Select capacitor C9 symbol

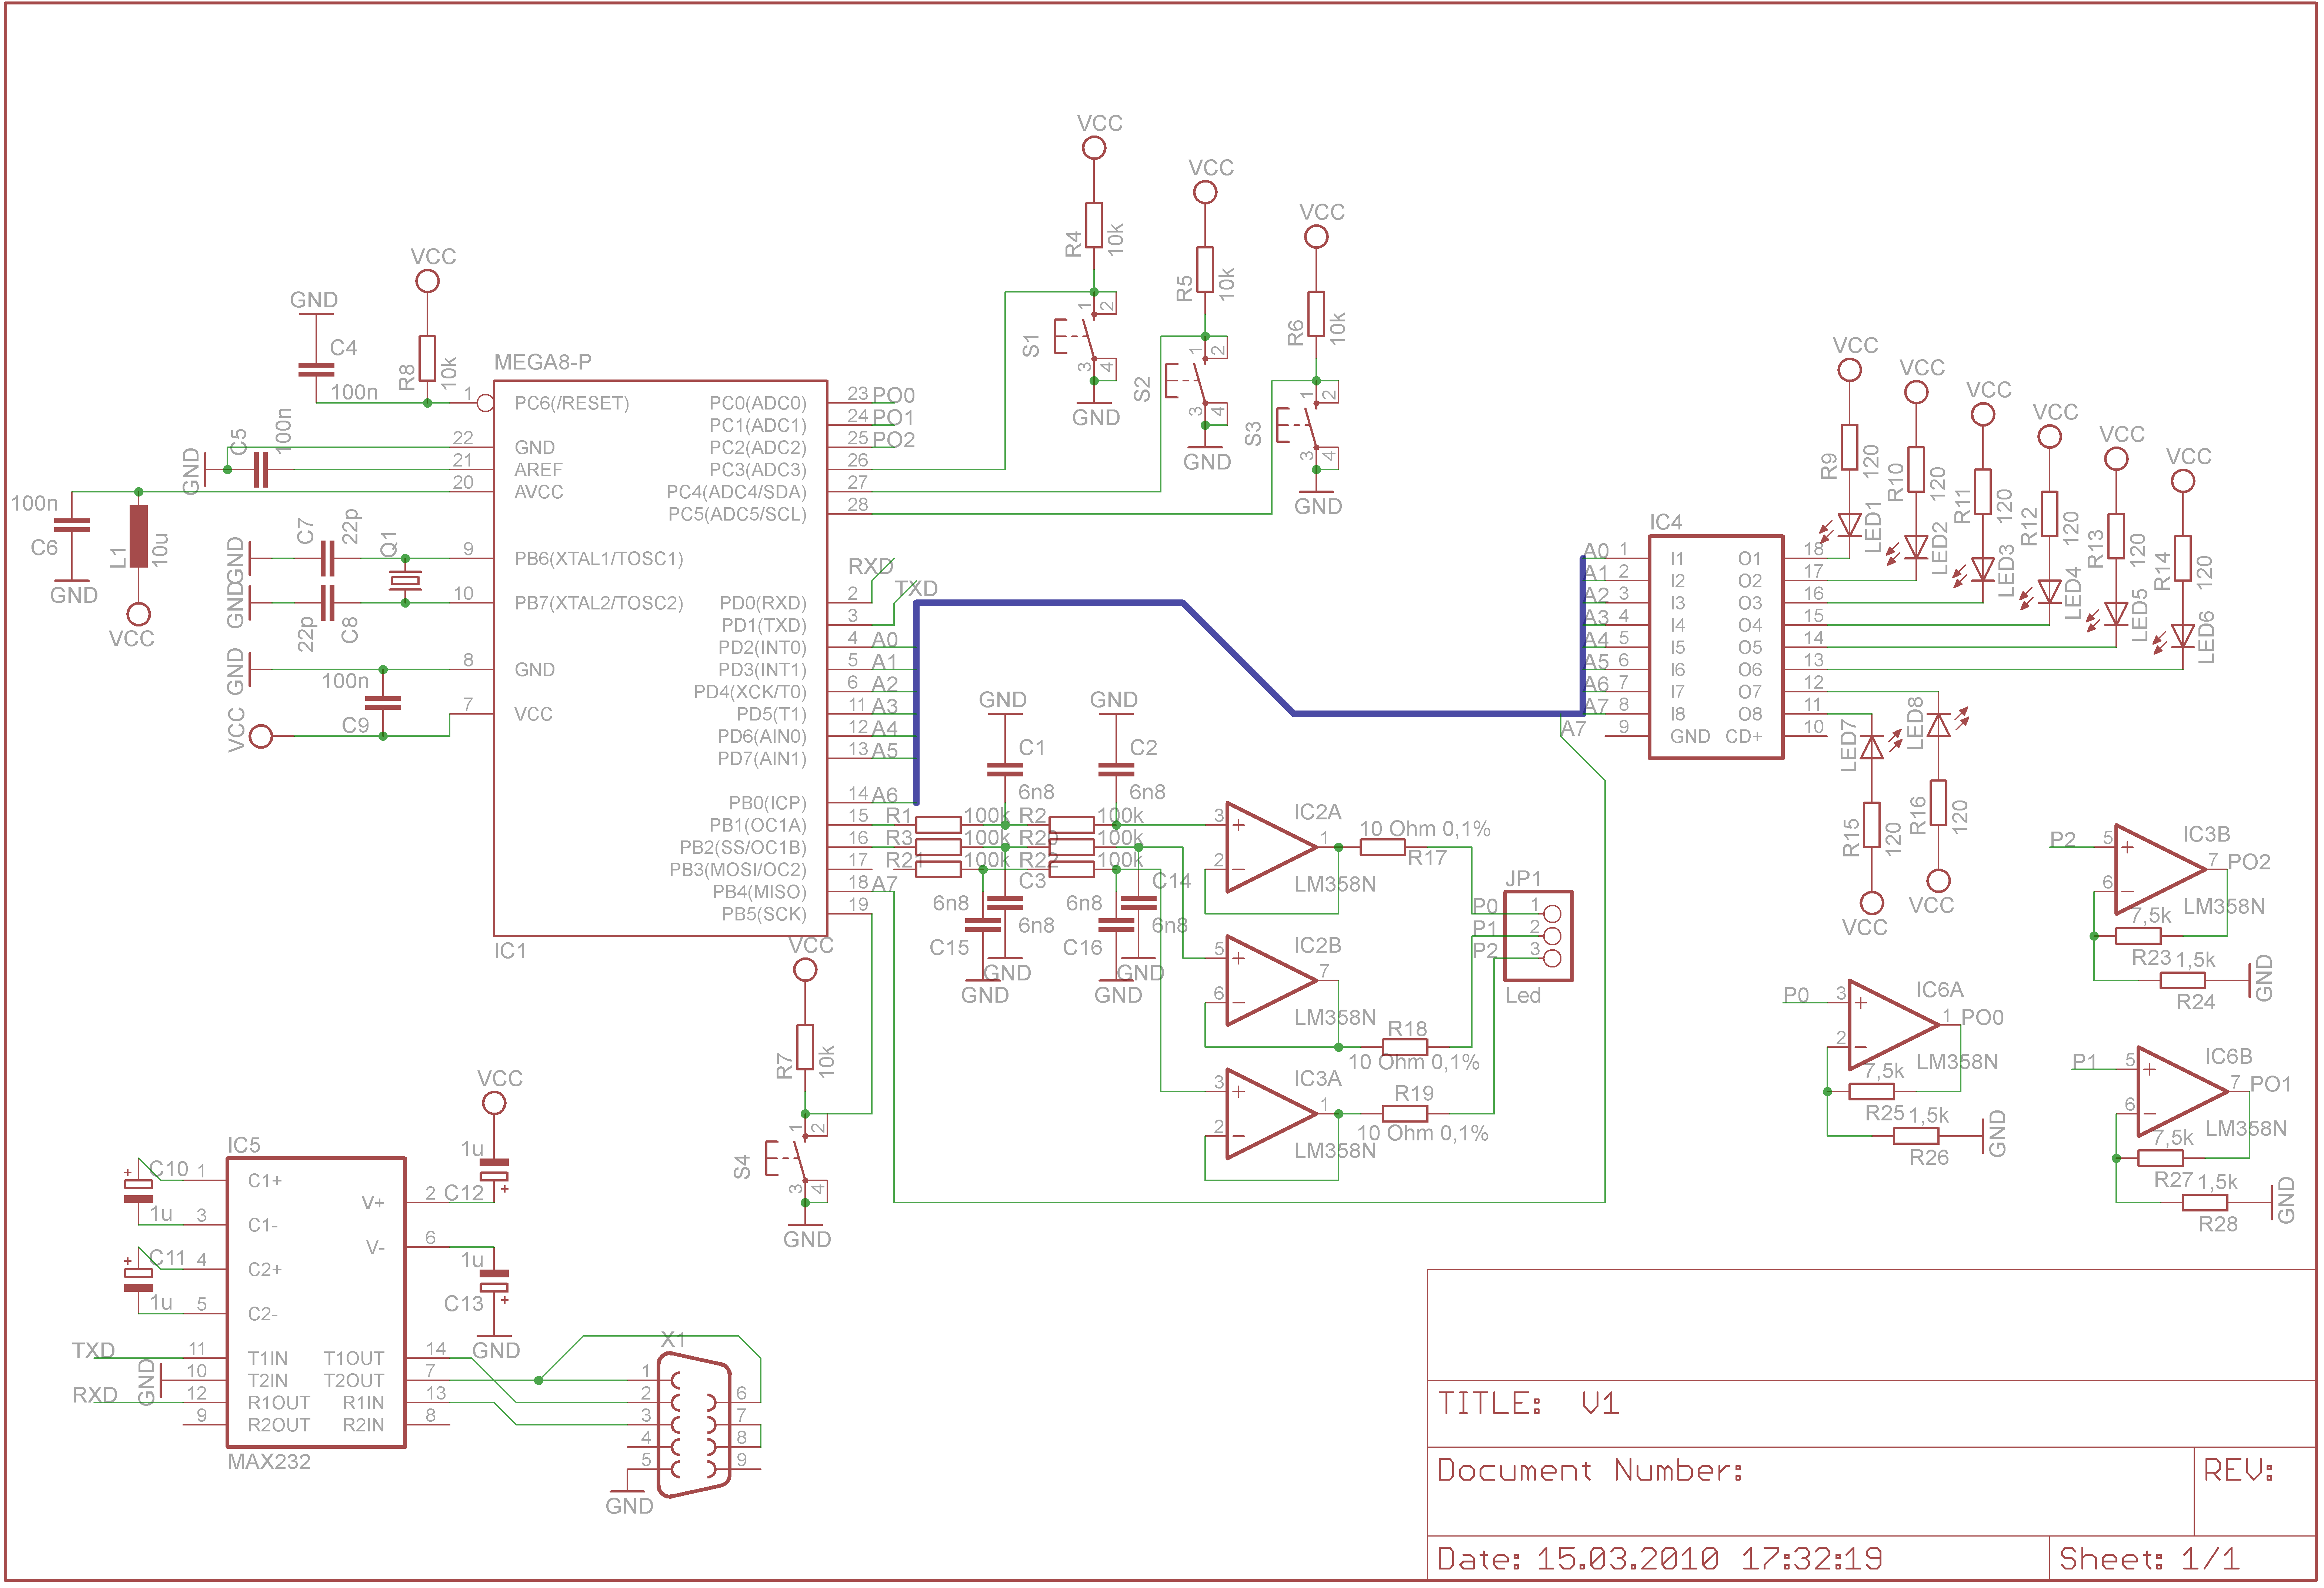pyautogui.click(x=383, y=703)
